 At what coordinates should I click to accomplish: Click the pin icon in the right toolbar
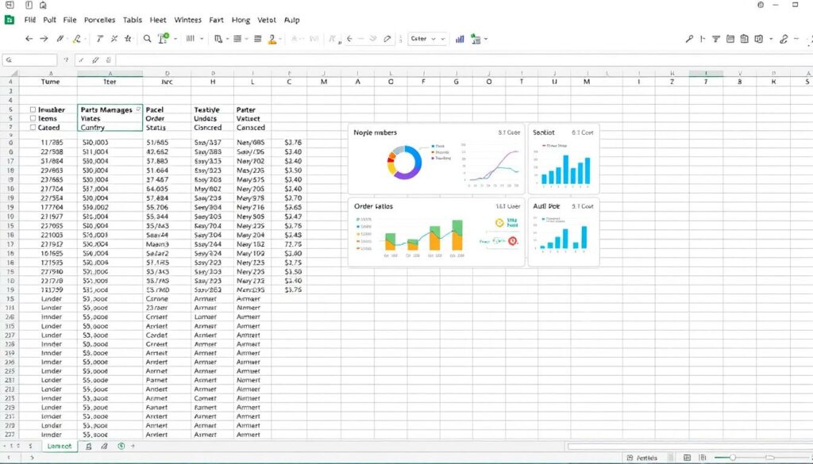click(x=689, y=39)
